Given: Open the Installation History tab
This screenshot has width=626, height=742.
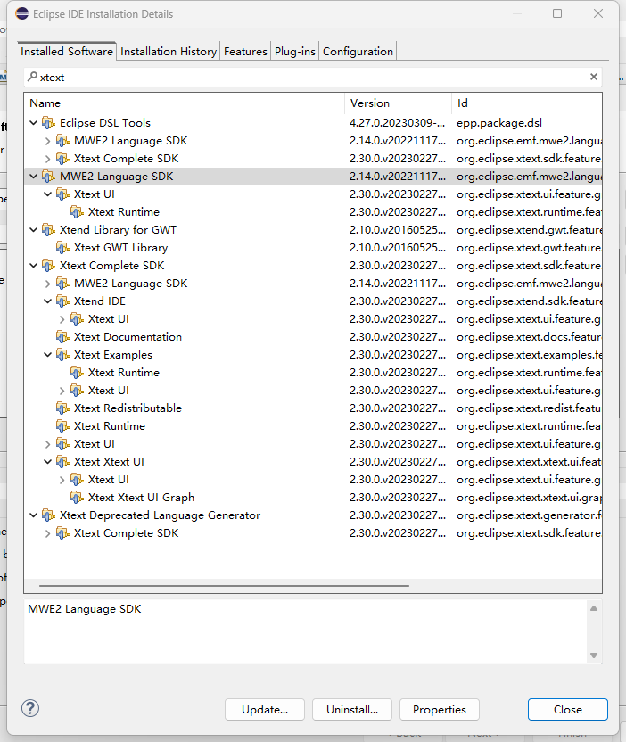Looking at the screenshot, I should pyautogui.click(x=169, y=52).
